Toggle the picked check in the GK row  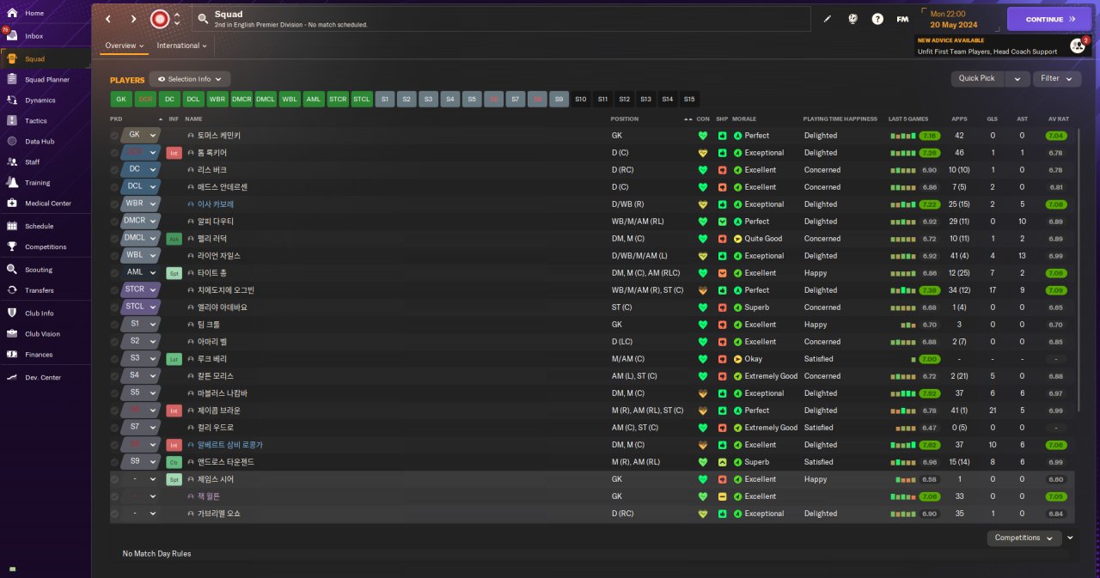coord(115,136)
